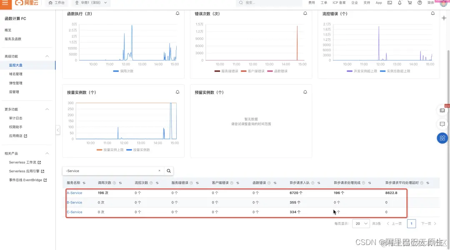Open the floating camera icon with NEW badge
The width and height of the screenshot is (450, 250).
[x=442, y=110]
